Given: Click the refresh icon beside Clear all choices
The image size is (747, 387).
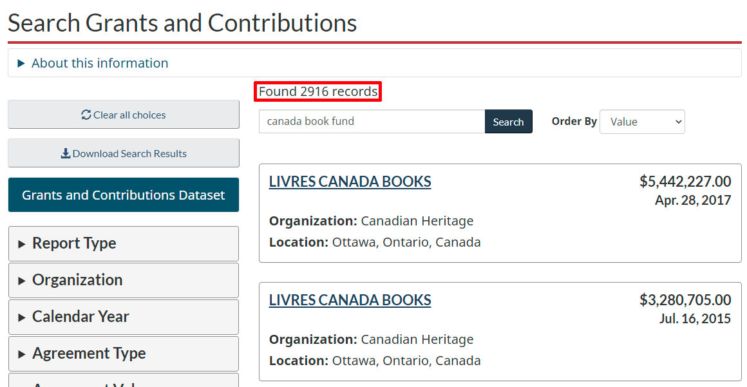Looking at the screenshot, I should [x=85, y=114].
